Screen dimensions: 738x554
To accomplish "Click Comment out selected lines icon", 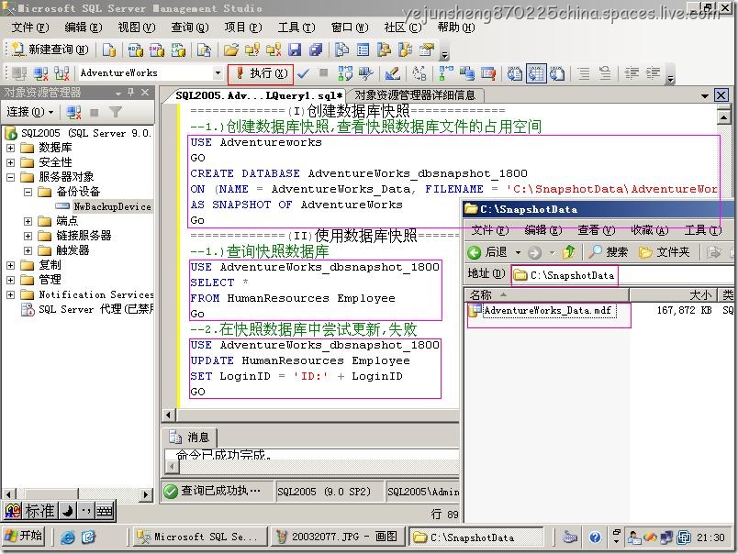I will tap(584, 73).
